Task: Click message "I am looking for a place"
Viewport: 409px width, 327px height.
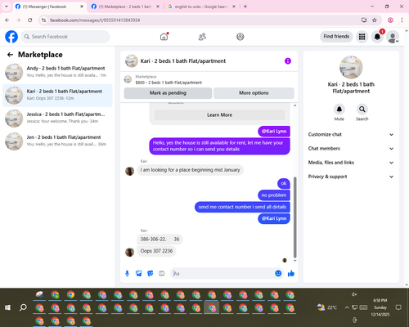Action: [190, 170]
